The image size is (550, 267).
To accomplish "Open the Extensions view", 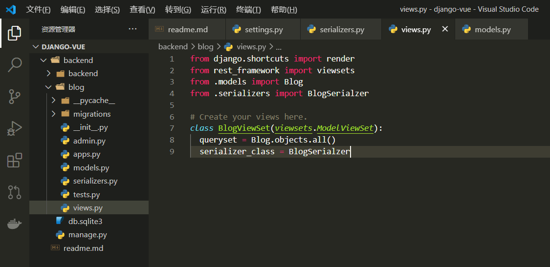I will pos(14,160).
